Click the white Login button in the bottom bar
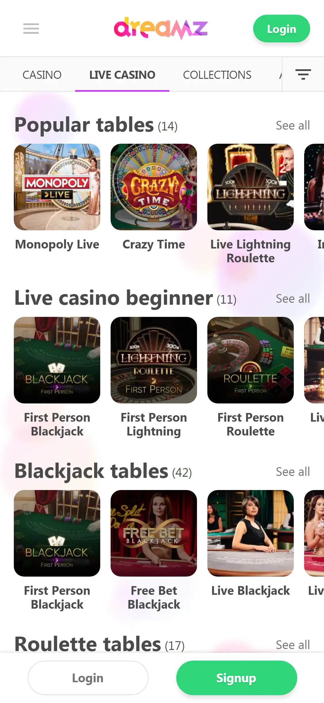The height and width of the screenshot is (703, 324). tap(88, 678)
